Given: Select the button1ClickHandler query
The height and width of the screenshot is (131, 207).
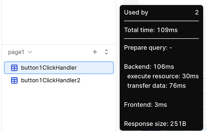Looking at the screenshot, I should [59, 68].
